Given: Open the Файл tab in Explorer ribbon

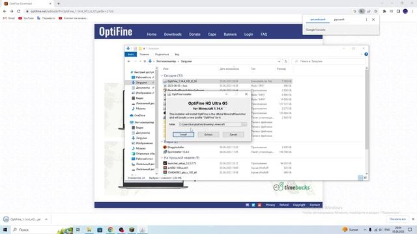Looking at the screenshot, I should [x=130, y=55].
